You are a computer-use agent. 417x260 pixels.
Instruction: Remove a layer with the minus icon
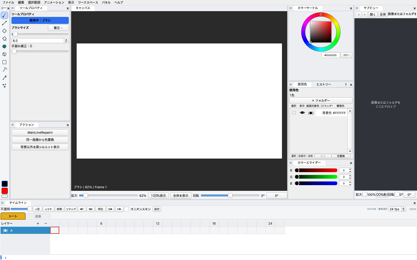[46, 223]
